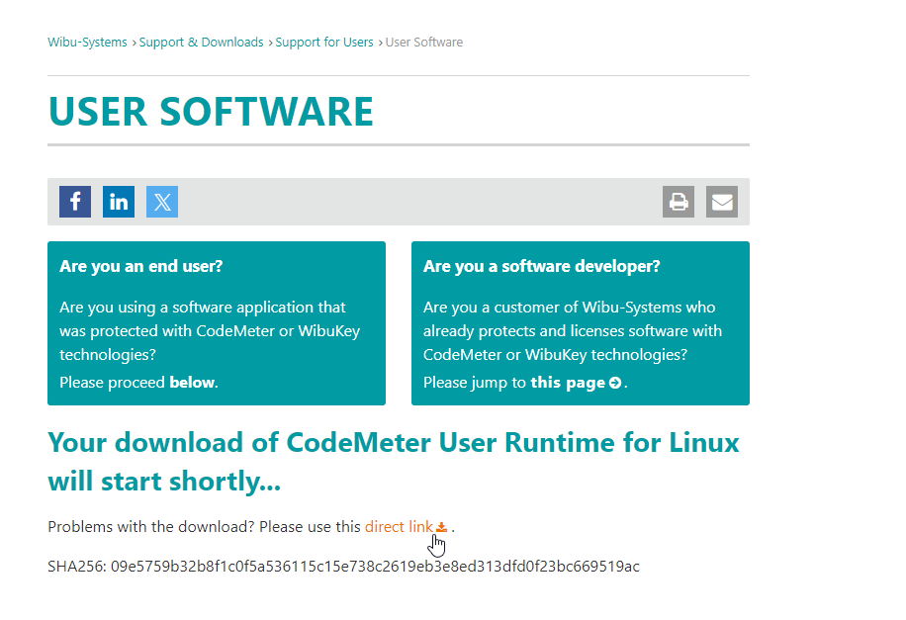906x620 pixels.
Task: Share page on X (Twitter)
Action: (162, 202)
